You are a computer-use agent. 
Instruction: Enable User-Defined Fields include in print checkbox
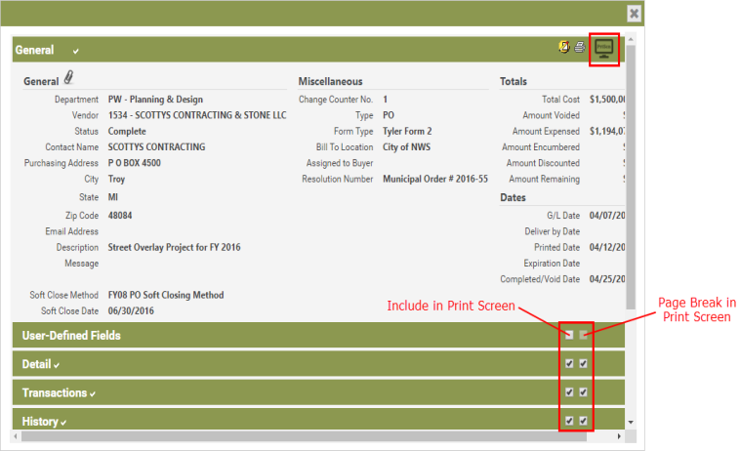pos(569,335)
